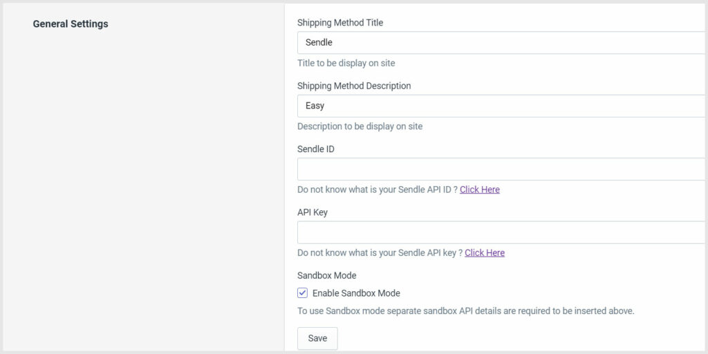Click the Enable Sandbox Mode label text
The height and width of the screenshot is (354, 708).
[356, 293]
